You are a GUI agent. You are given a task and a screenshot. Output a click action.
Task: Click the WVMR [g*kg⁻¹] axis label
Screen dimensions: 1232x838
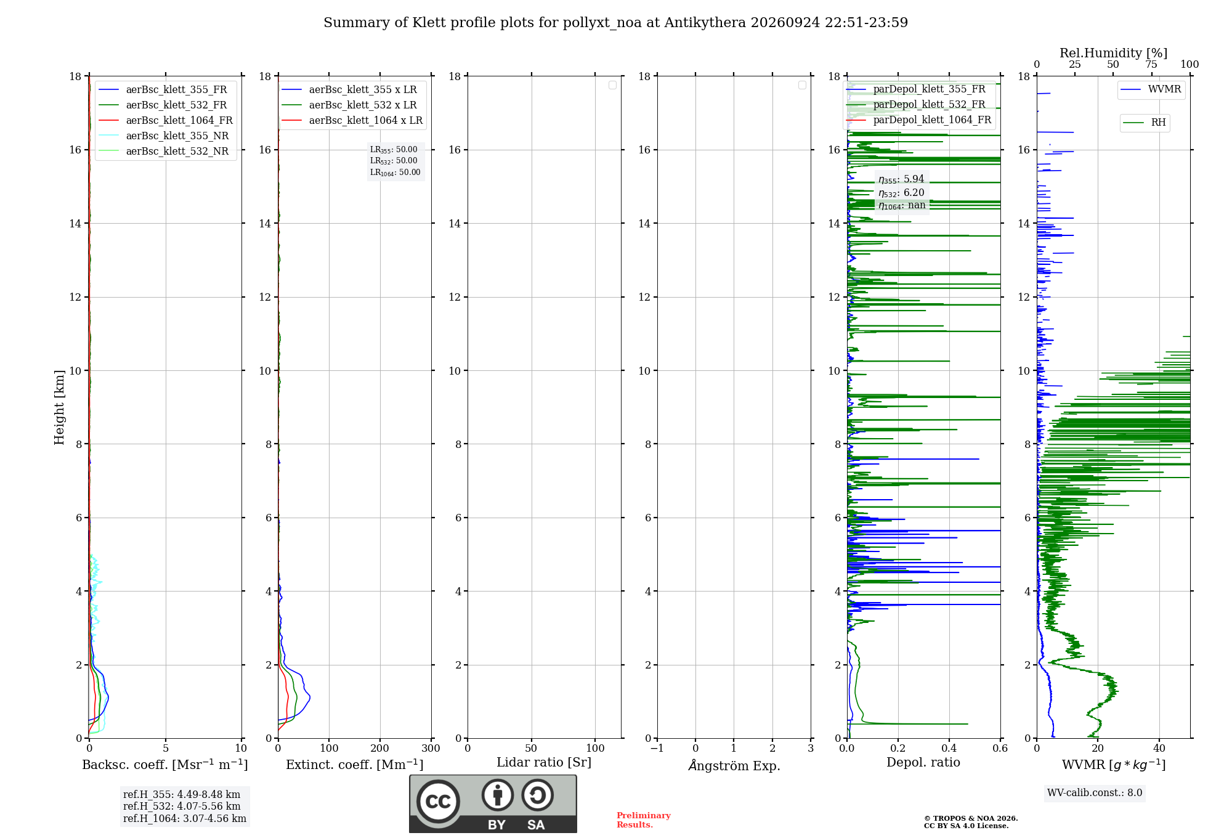[x=1114, y=765]
